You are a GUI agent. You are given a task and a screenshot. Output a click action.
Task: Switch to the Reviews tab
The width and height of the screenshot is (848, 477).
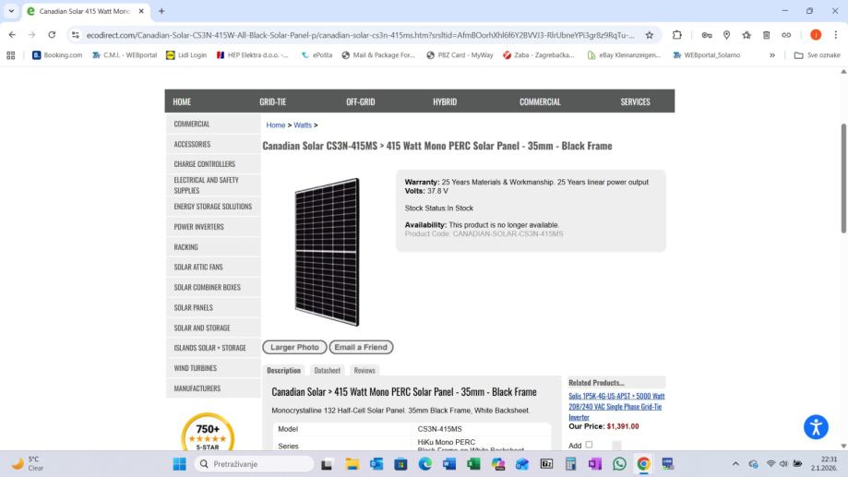(x=364, y=371)
